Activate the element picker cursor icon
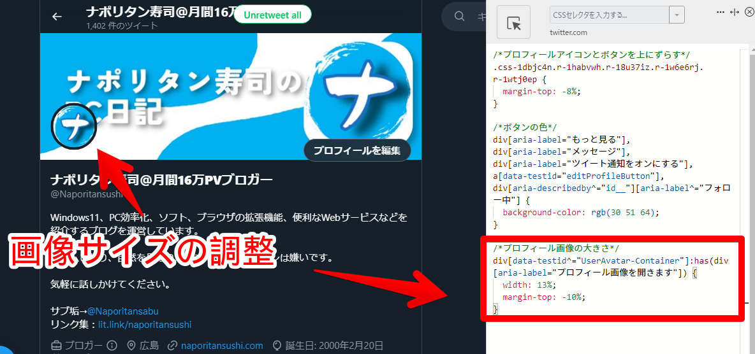 (x=514, y=22)
